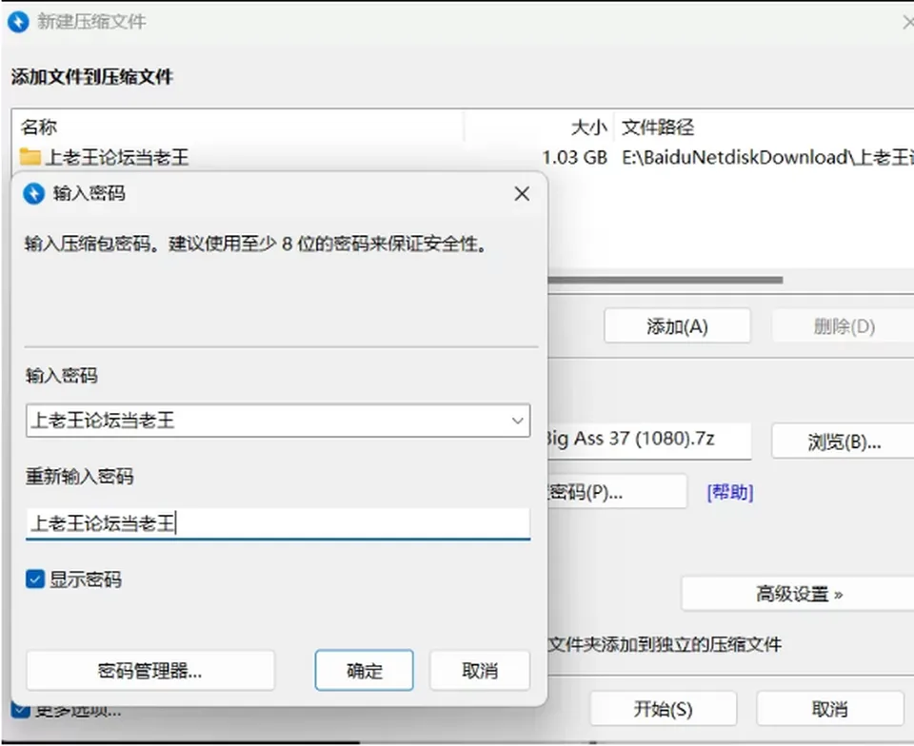
Task: Click the 删除(D) button
Action: [x=844, y=326]
